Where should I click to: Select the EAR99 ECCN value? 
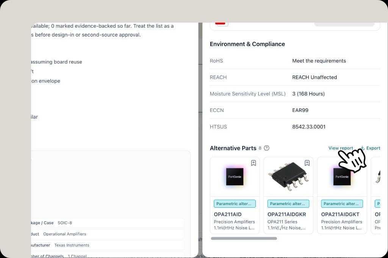point(300,110)
